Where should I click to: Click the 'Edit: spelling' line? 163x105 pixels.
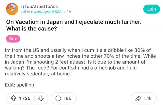[x=20, y=85]
